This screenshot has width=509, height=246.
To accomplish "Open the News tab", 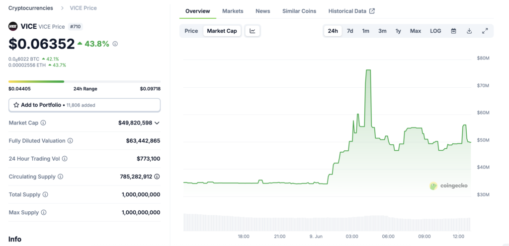I will pyautogui.click(x=263, y=11).
